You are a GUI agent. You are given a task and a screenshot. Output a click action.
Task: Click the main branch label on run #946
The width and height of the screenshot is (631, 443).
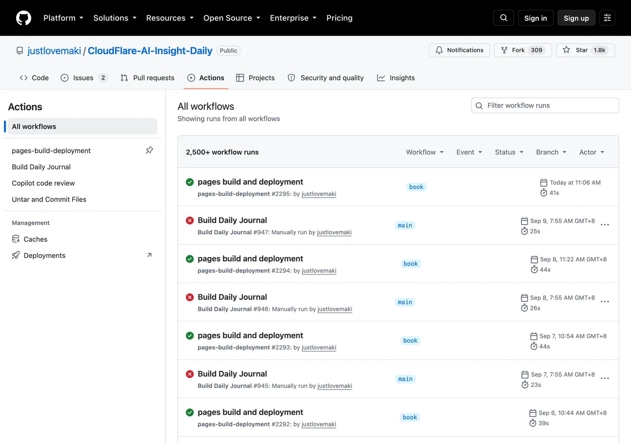point(405,302)
